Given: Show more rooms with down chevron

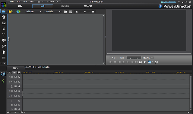Looking at the screenshot, I should pos(5,63).
